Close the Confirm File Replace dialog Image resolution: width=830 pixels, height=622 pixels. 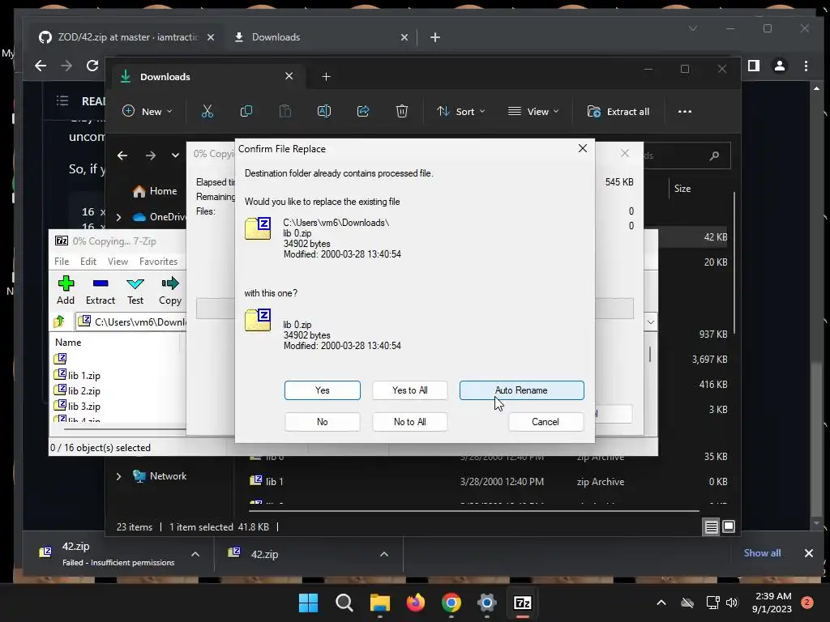click(582, 149)
